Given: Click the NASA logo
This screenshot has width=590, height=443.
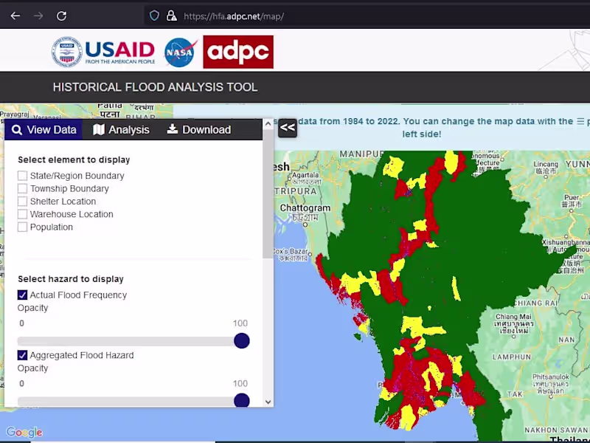Looking at the screenshot, I should 181,52.
